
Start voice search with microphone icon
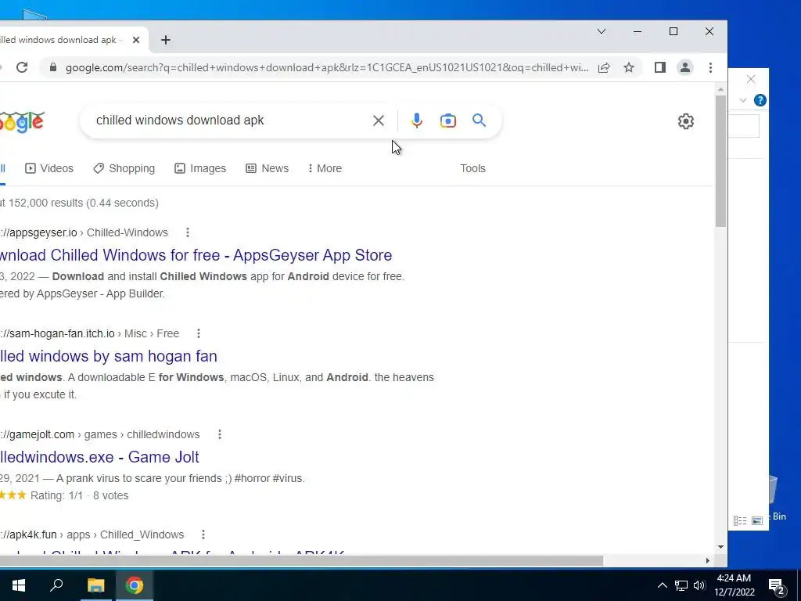pyautogui.click(x=417, y=121)
